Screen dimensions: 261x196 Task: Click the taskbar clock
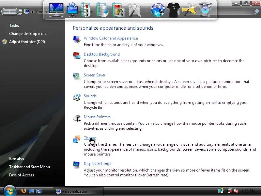(248, 191)
